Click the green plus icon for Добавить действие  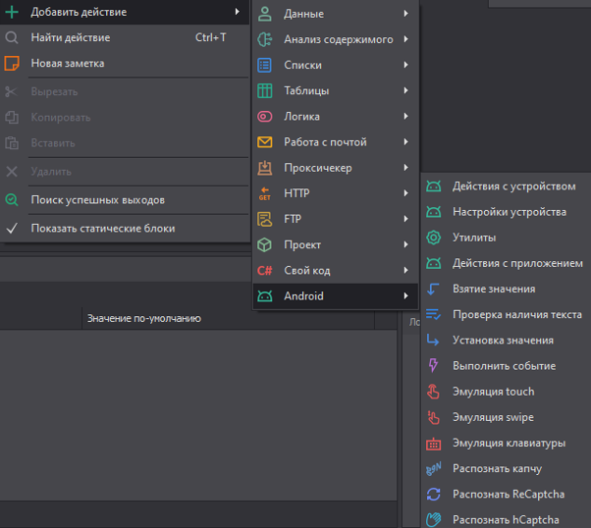click(x=12, y=12)
